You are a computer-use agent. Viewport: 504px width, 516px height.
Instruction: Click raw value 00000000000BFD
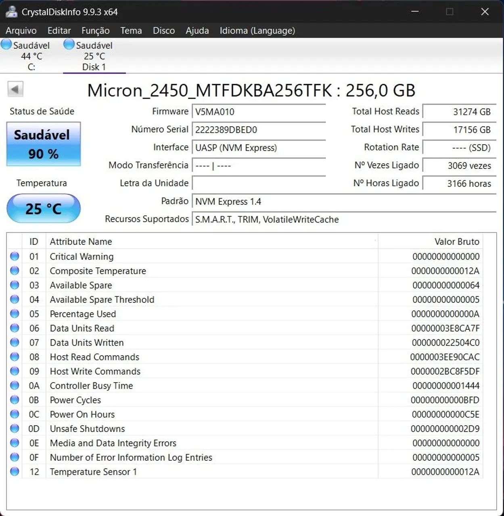coord(445,400)
